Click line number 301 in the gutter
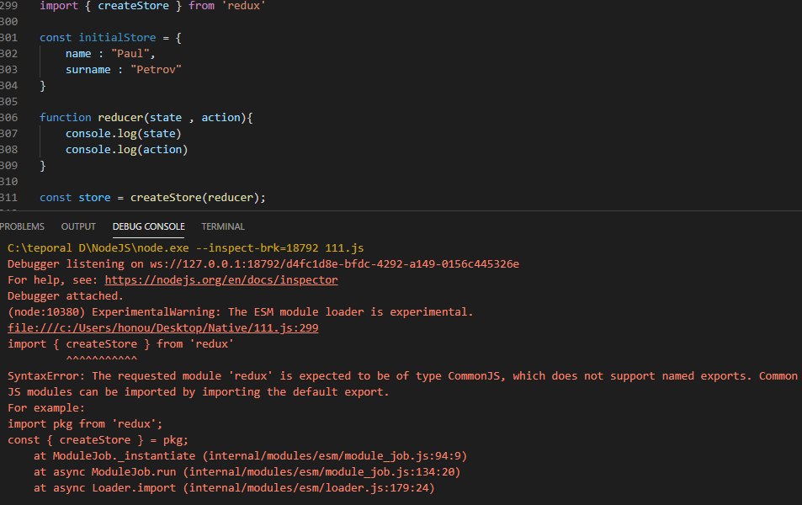This screenshot has height=505, width=802. click(8, 38)
